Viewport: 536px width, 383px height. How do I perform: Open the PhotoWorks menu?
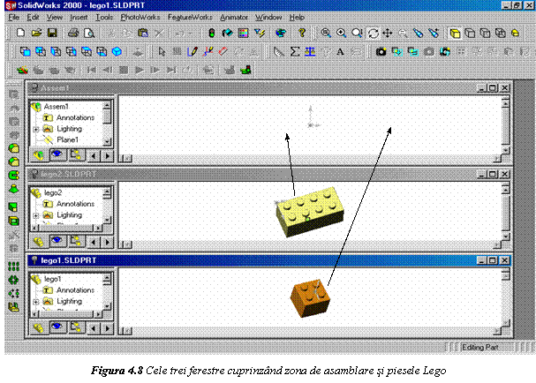coord(141,17)
